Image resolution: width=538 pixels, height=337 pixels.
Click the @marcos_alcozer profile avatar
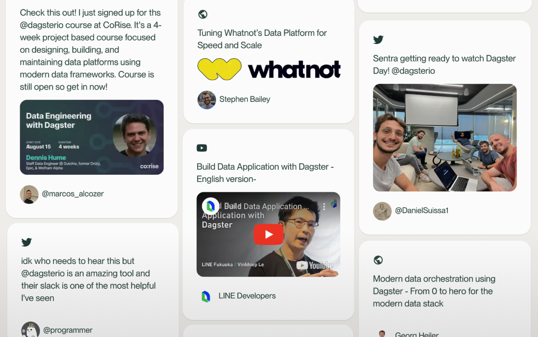[29, 194]
